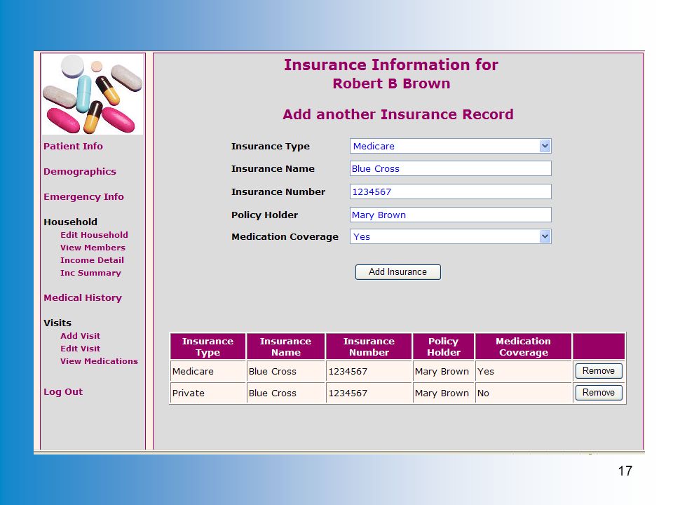Focus the Insurance Name field
Image resolution: width=673 pixels, height=505 pixels.
450,168
